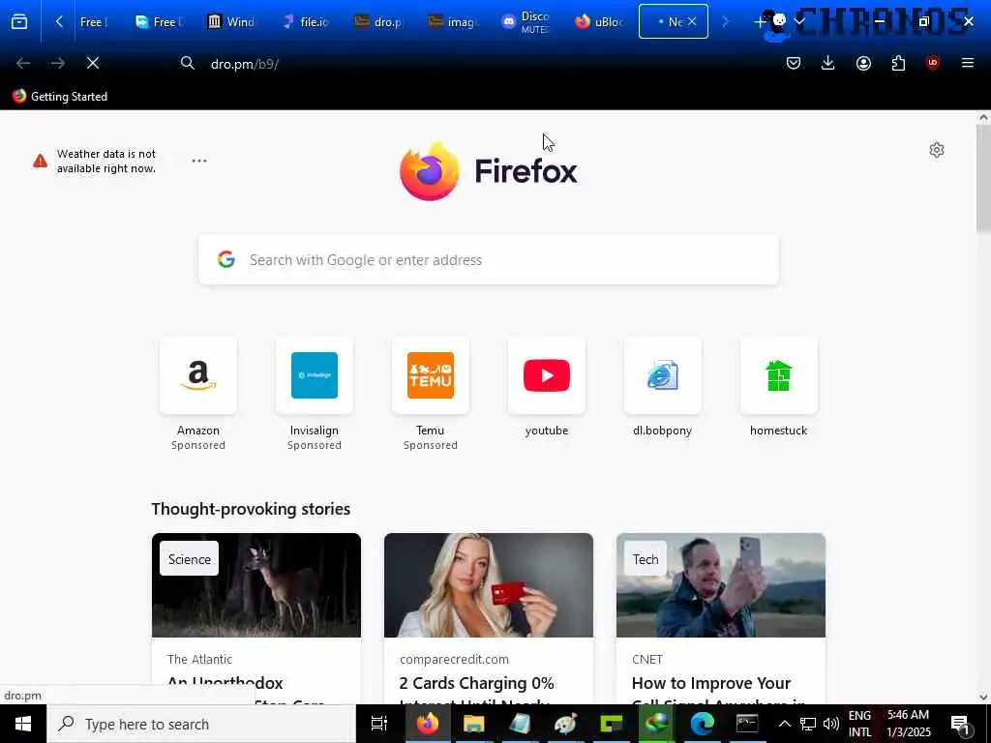The image size is (991, 743).
Task: Switch to the dro.p tab
Action: (379, 22)
